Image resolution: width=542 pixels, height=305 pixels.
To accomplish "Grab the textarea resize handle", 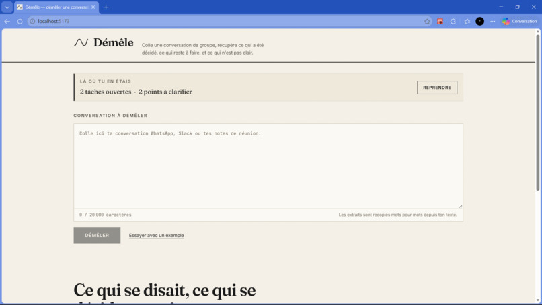I will 460,206.
